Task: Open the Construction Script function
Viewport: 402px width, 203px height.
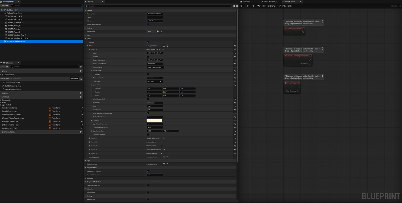Action: (x=12, y=82)
